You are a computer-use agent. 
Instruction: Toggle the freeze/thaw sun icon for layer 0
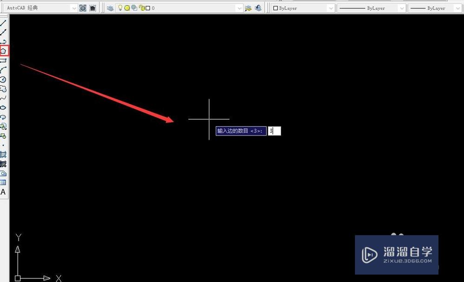[127, 7]
